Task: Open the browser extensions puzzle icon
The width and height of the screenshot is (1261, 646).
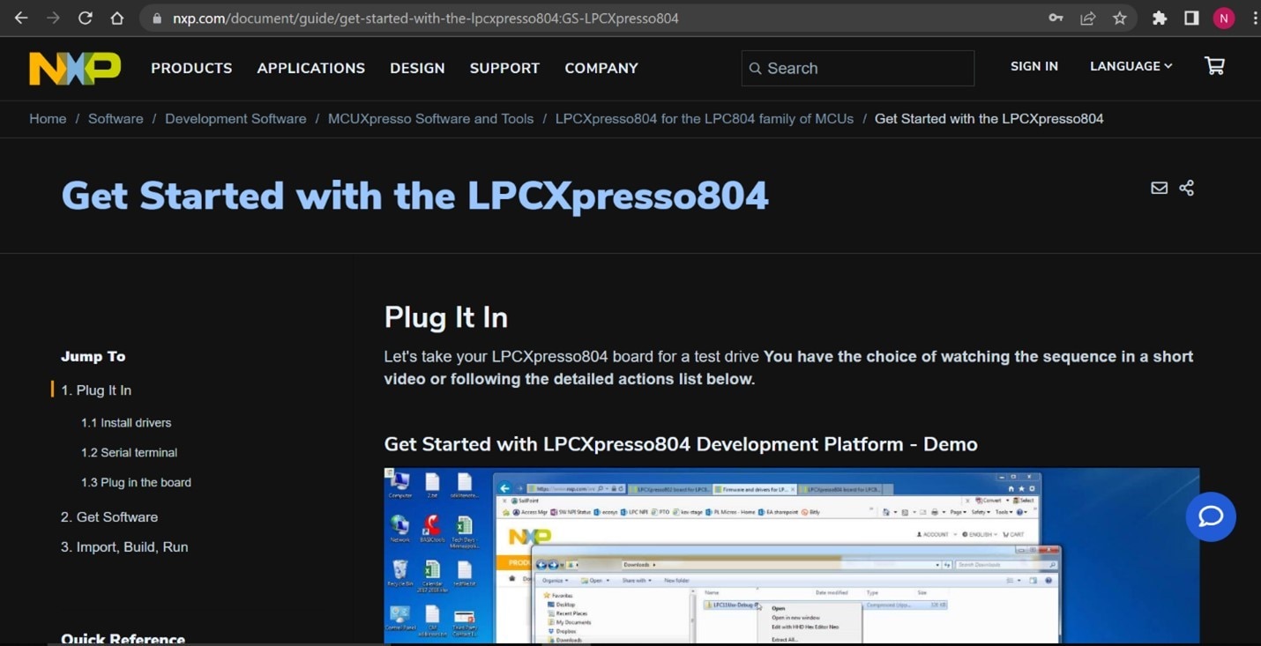Action: click(x=1160, y=18)
